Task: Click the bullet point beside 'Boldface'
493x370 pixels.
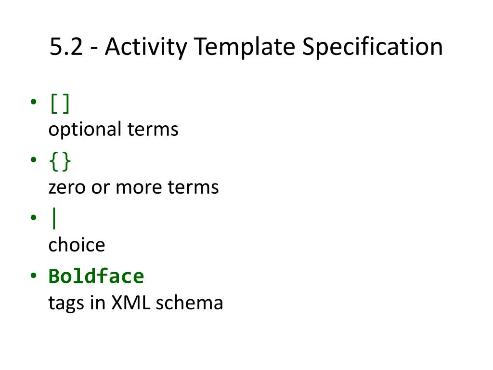Action: tap(34, 276)
